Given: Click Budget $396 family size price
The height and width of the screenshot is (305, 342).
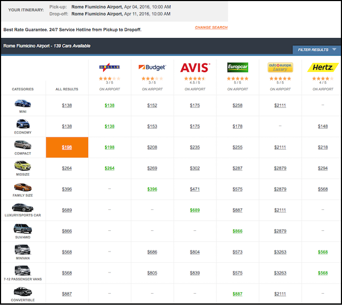Looking at the screenshot, I should 152,189.
